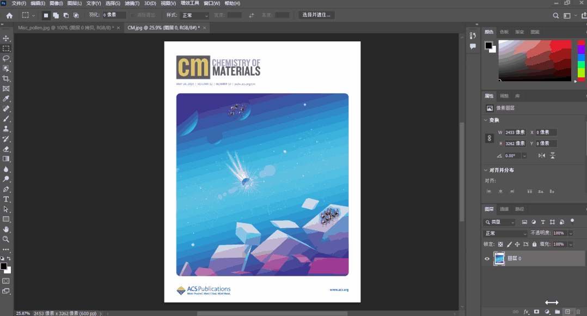The width and height of the screenshot is (587, 316).
Task: Select the Eraser tool
Action: click(x=6, y=149)
